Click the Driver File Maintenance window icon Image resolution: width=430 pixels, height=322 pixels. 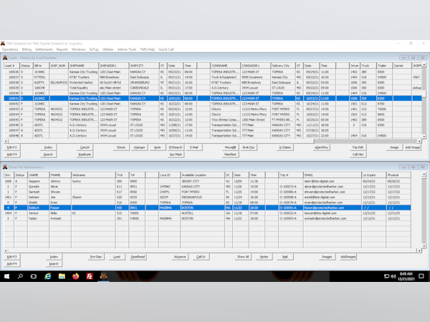[x=5, y=167]
